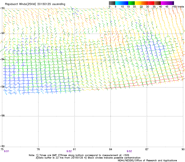
Task: Click the '84' longitude axis label
Action: 110,149
